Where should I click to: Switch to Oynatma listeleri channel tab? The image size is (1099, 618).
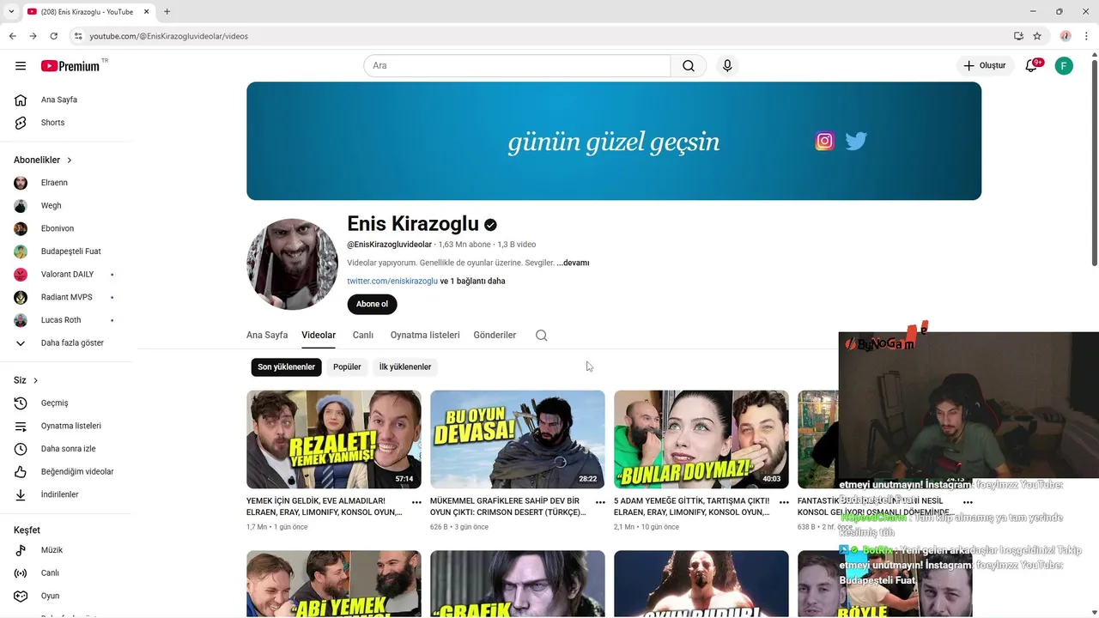pyautogui.click(x=425, y=336)
